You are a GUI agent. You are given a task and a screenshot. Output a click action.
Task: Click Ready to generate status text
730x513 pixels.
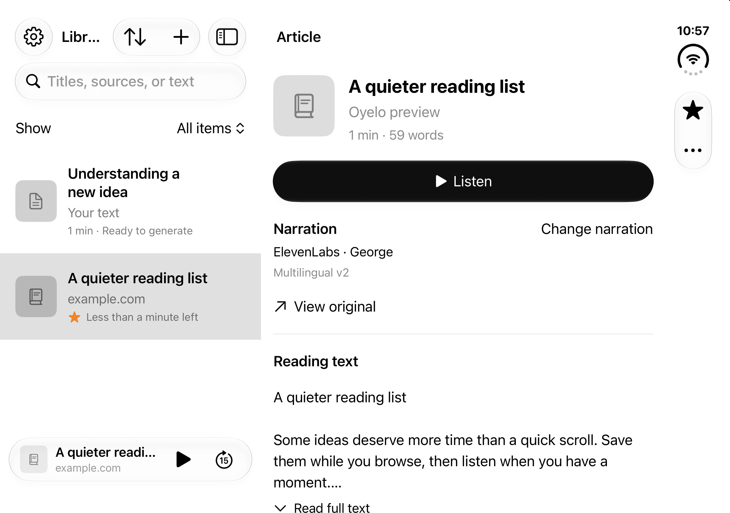(x=147, y=231)
